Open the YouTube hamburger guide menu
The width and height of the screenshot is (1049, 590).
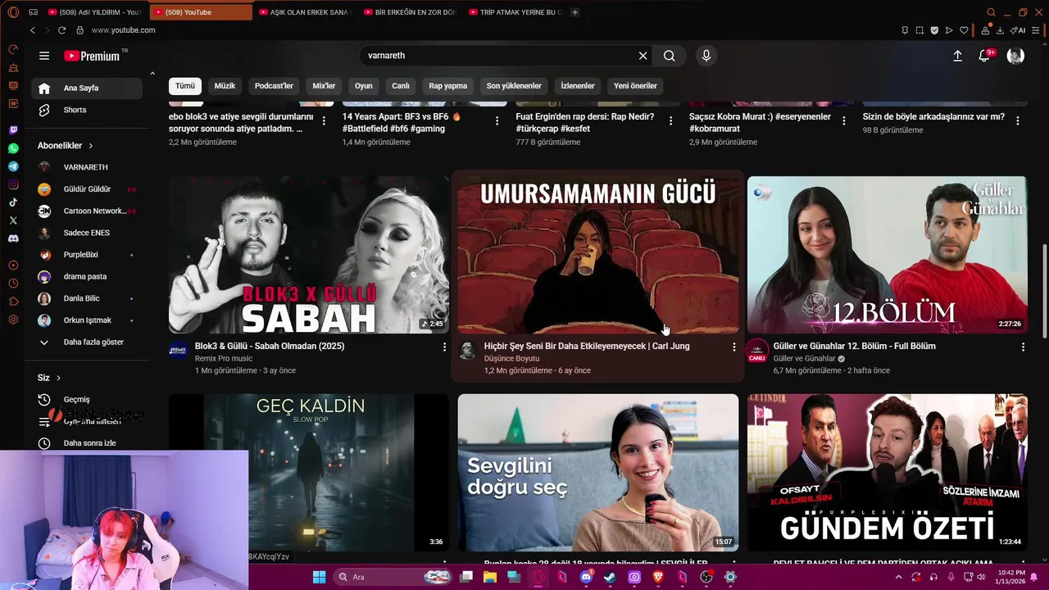pyautogui.click(x=44, y=56)
